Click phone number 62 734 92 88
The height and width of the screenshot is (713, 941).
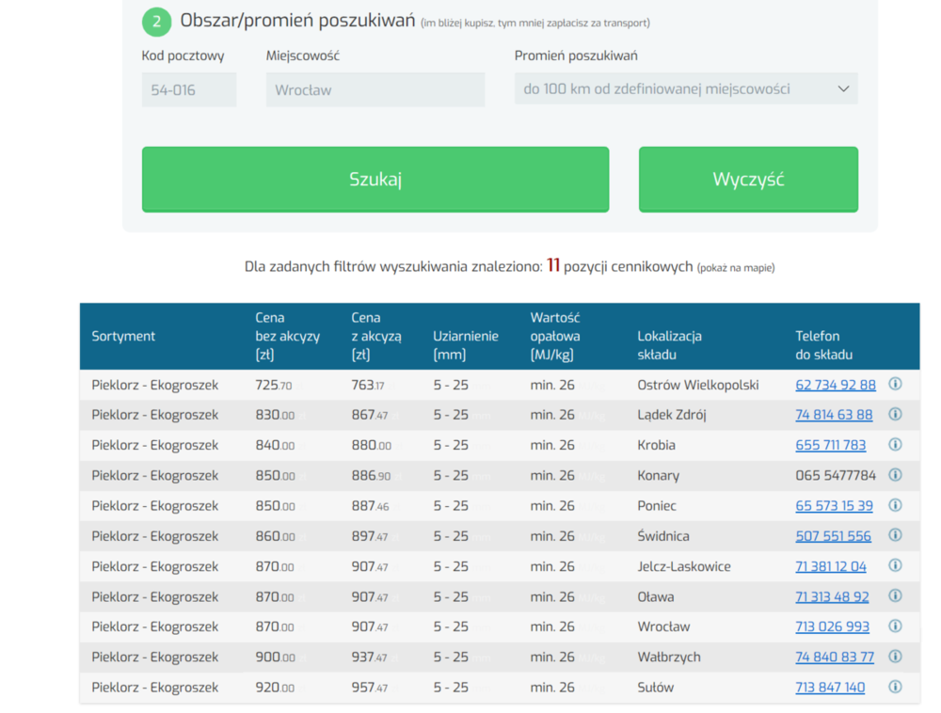pyautogui.click(x=835, y=385)
